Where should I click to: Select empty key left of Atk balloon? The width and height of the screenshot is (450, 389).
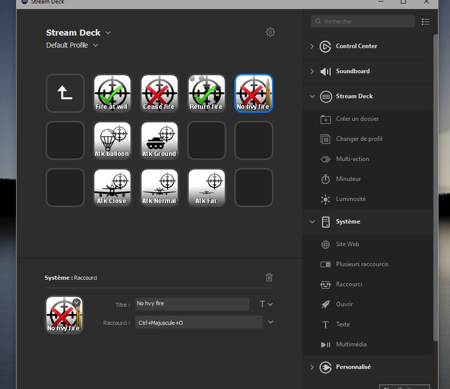click(65, 140)
